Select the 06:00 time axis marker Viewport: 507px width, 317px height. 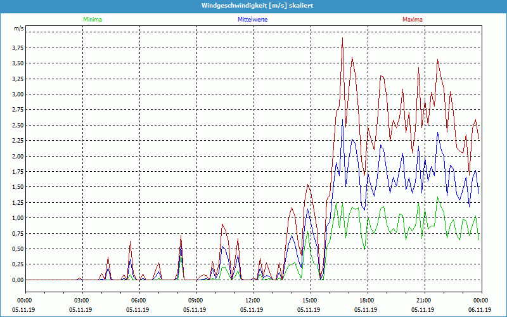pos(138,301)
